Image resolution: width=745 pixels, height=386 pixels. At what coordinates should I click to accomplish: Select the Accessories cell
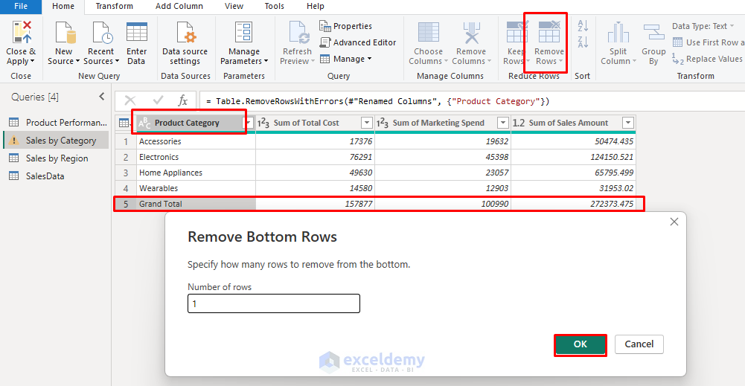(x=196, y=141)
